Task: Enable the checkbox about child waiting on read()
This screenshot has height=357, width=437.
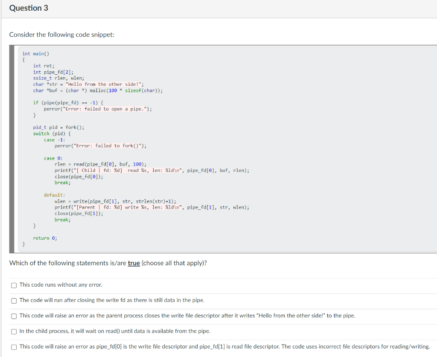Action: coord(14,331)
